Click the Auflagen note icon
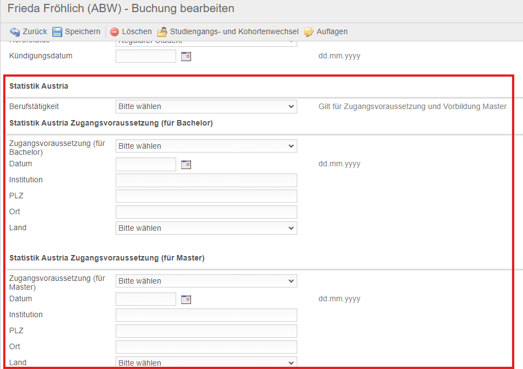This screenshot has height=369, width=523. (x=309, y=32)
